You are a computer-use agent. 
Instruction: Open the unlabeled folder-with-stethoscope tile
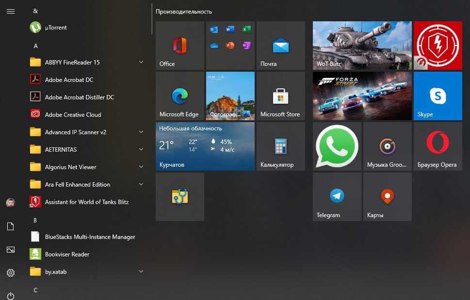(180, 197)
